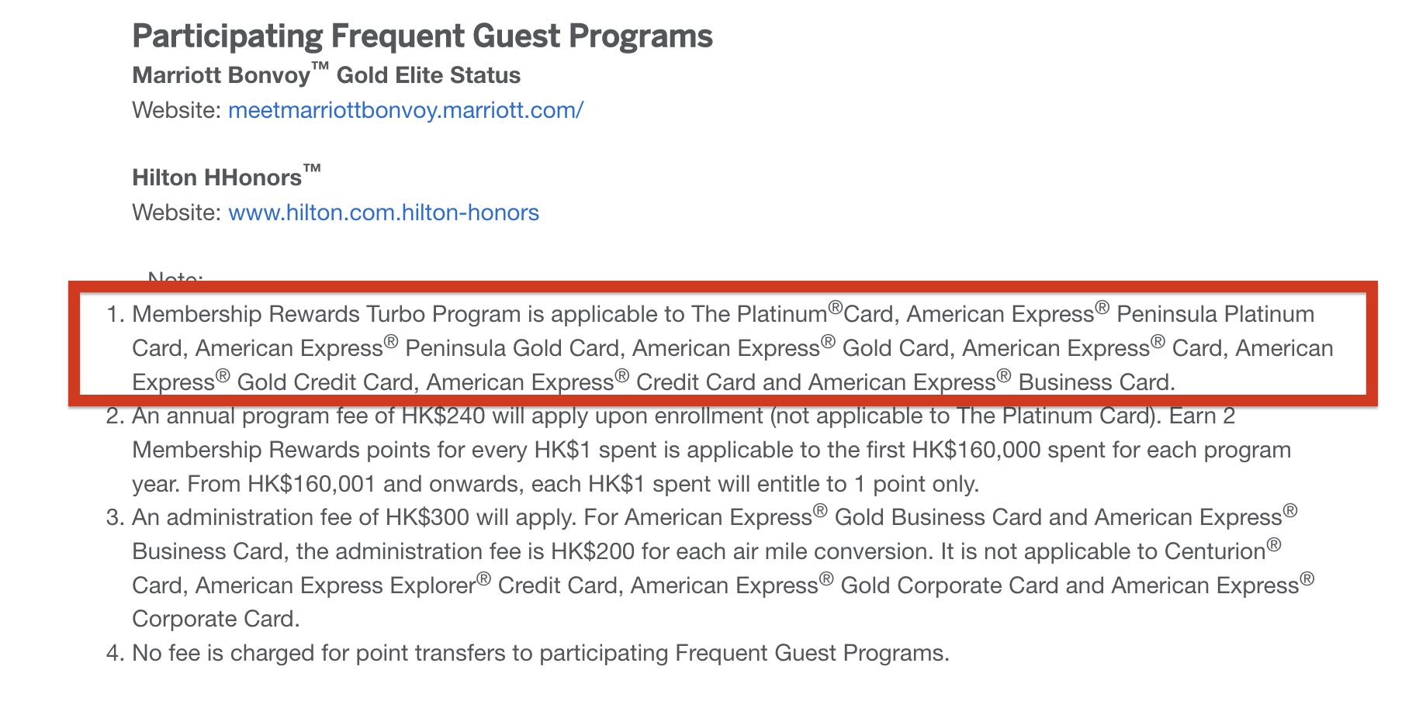Screen dimensions: 1426x701
Task: Click the HK$160,000 spending limit figure
Action: pos(976,450)
